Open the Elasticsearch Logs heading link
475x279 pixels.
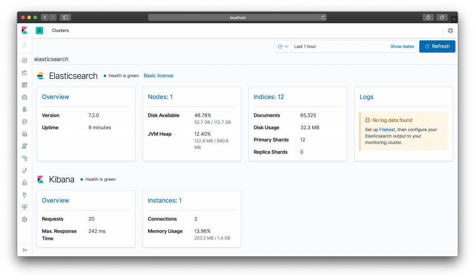[x=366, y=97]
